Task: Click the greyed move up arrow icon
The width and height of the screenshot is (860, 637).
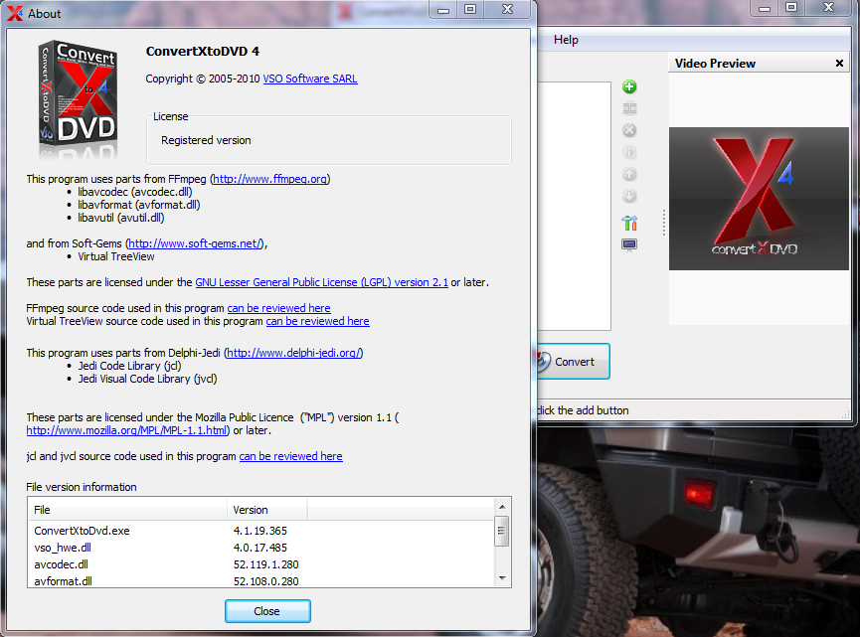Action: [629, 174]
